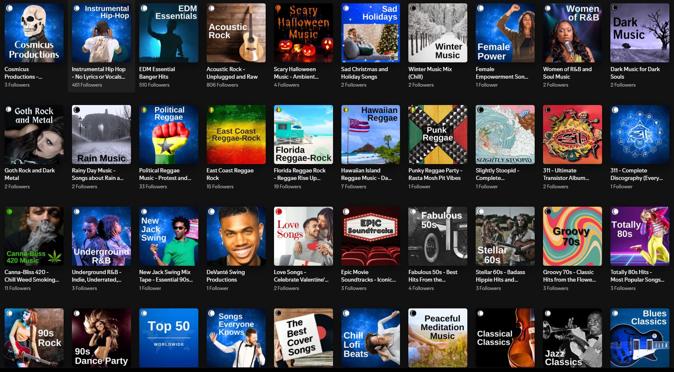Click 'Cosmicus Productions -...' playlist title

click(23, 73)
